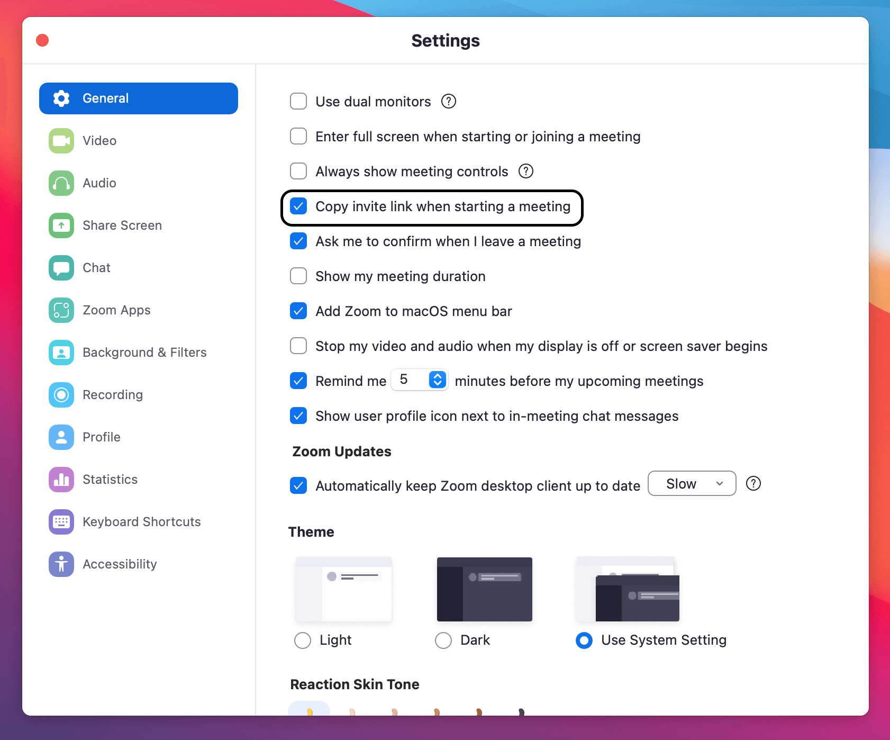Click the Statistics bar chart icon
This screenshot has width=890, height=740.
tap(61, 480)
